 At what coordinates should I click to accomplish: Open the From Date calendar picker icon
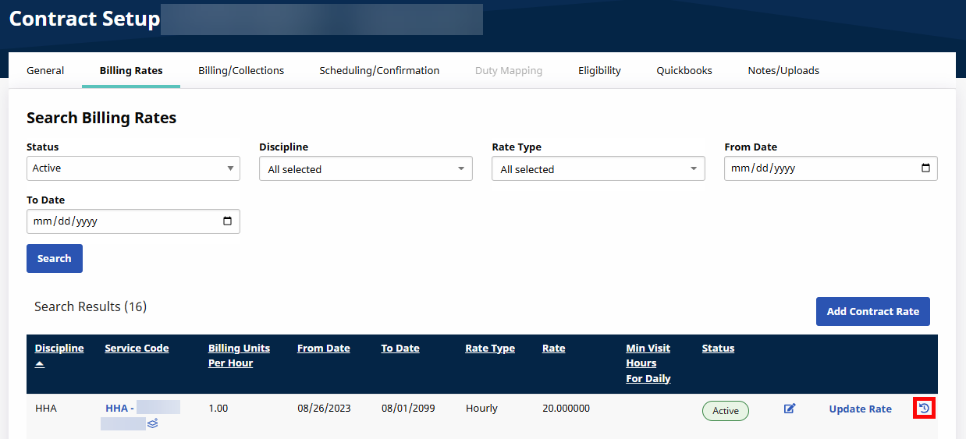click(925, 168)
